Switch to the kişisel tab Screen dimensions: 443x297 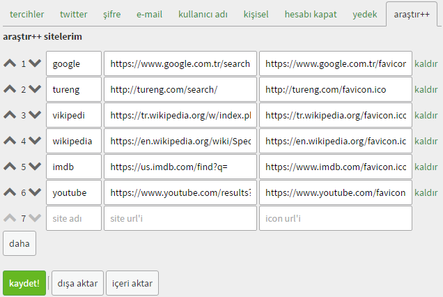click(256, 14)
